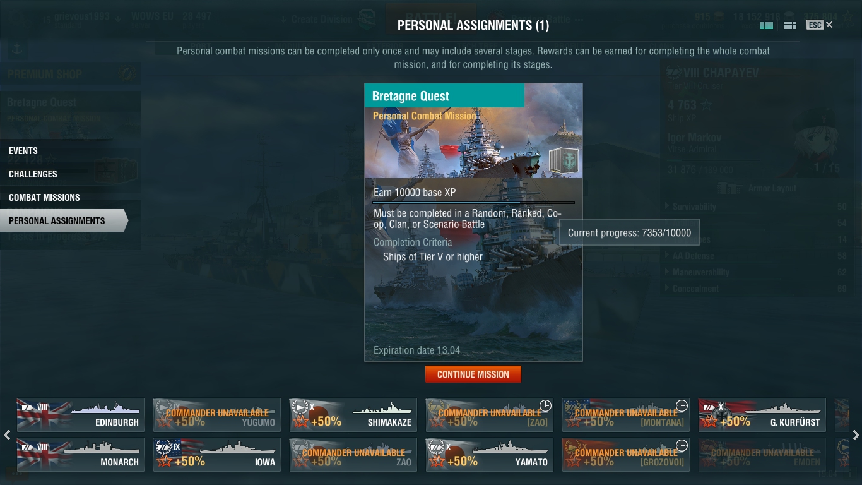Close Personal Assignments with the ESC X
This screenshot has width=862, height=485.
[820, 25]
